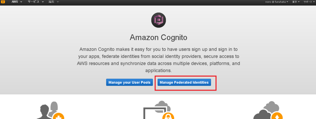Image resolution: width=316 pixels, height=119 pixels.
Task: Click Manage Federated Identities button
Action: pos(184,82)
